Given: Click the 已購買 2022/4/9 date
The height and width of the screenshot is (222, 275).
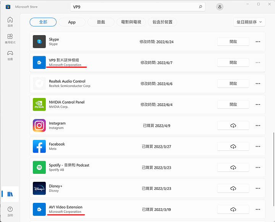Looking at the screenshot, I should 157,126.
